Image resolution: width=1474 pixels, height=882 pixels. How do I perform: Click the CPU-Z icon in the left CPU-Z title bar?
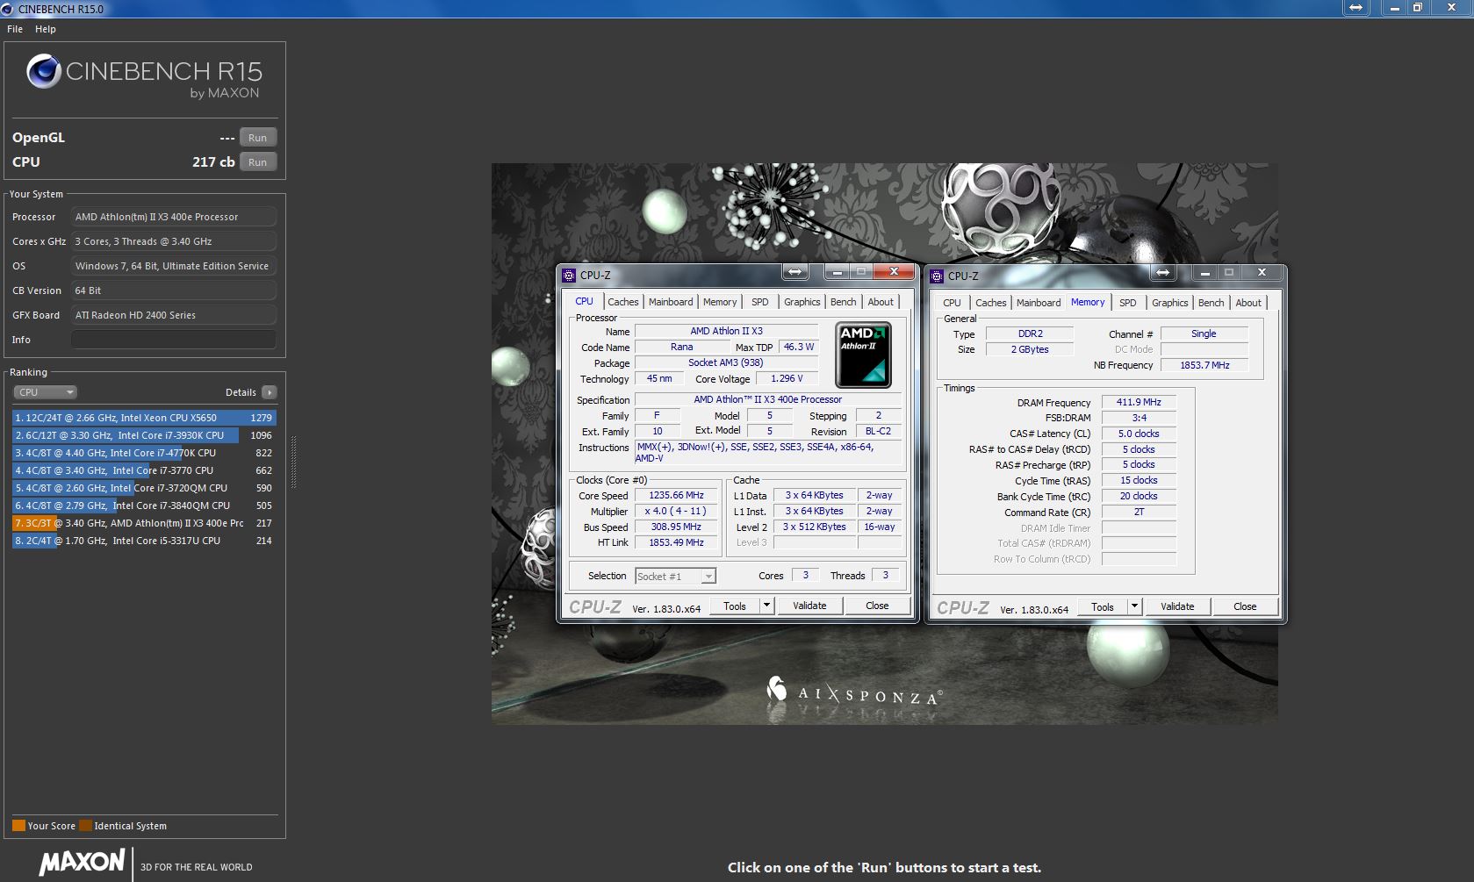coord(569,275)
